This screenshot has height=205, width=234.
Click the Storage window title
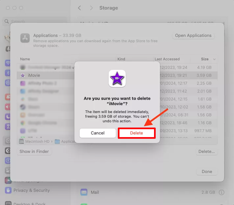tap(109, 8)
